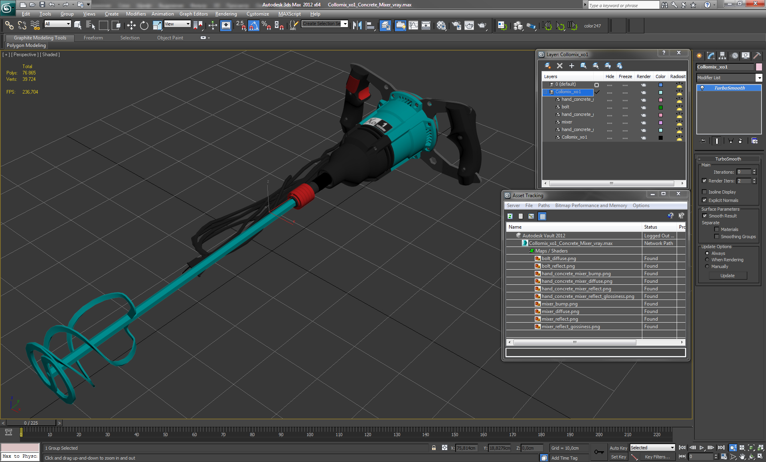Switch Asset Tracking to table view
This screenshot has width=766, height=462.
pos(542,216)
